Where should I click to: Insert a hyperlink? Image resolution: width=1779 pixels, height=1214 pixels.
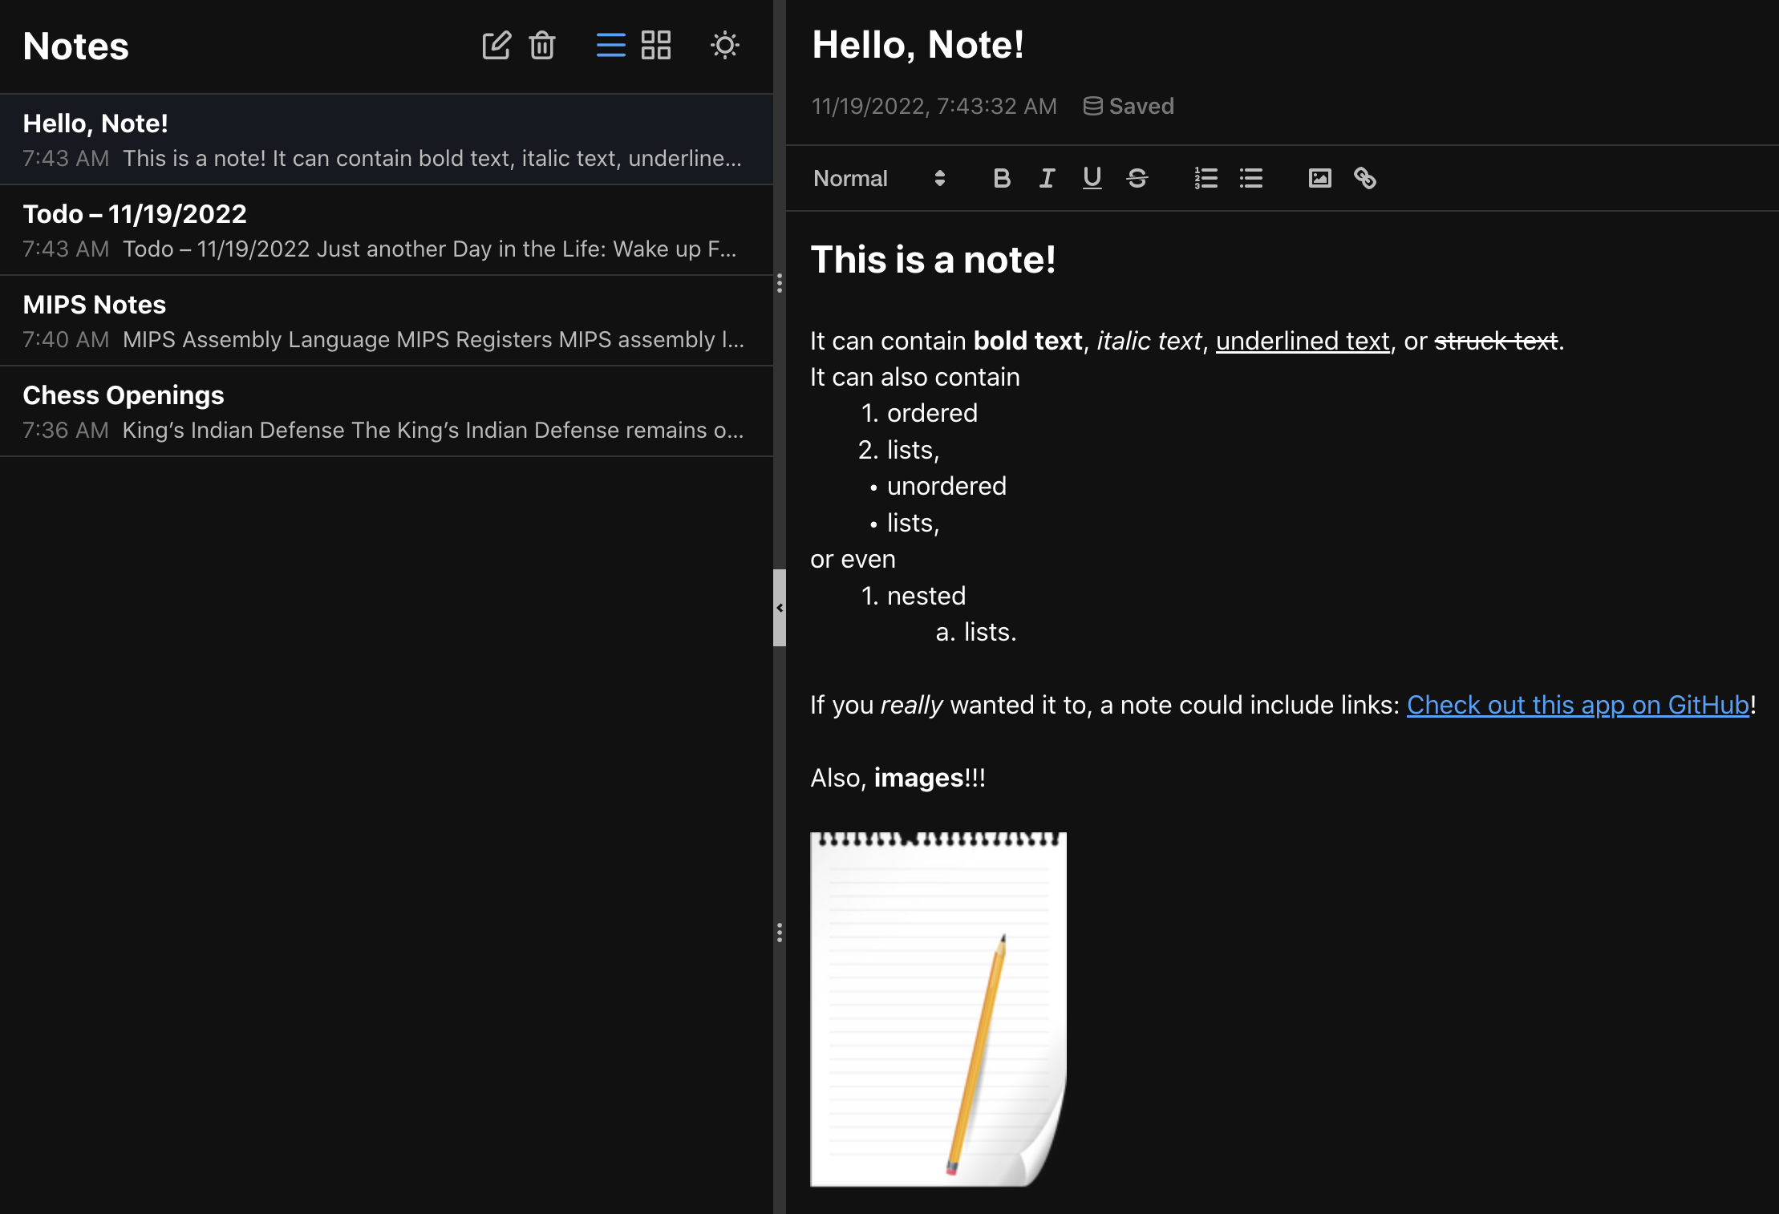[1365, 178]
